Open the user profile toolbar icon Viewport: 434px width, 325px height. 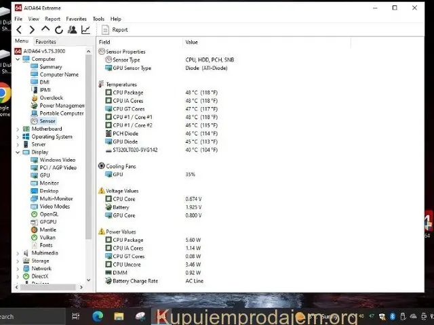(x=72, y=30)
